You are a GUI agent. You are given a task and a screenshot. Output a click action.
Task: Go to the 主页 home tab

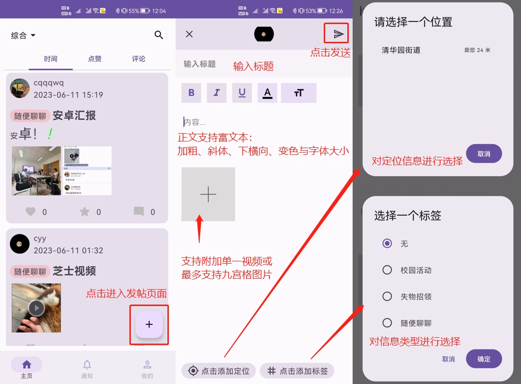tap(26, 369)
